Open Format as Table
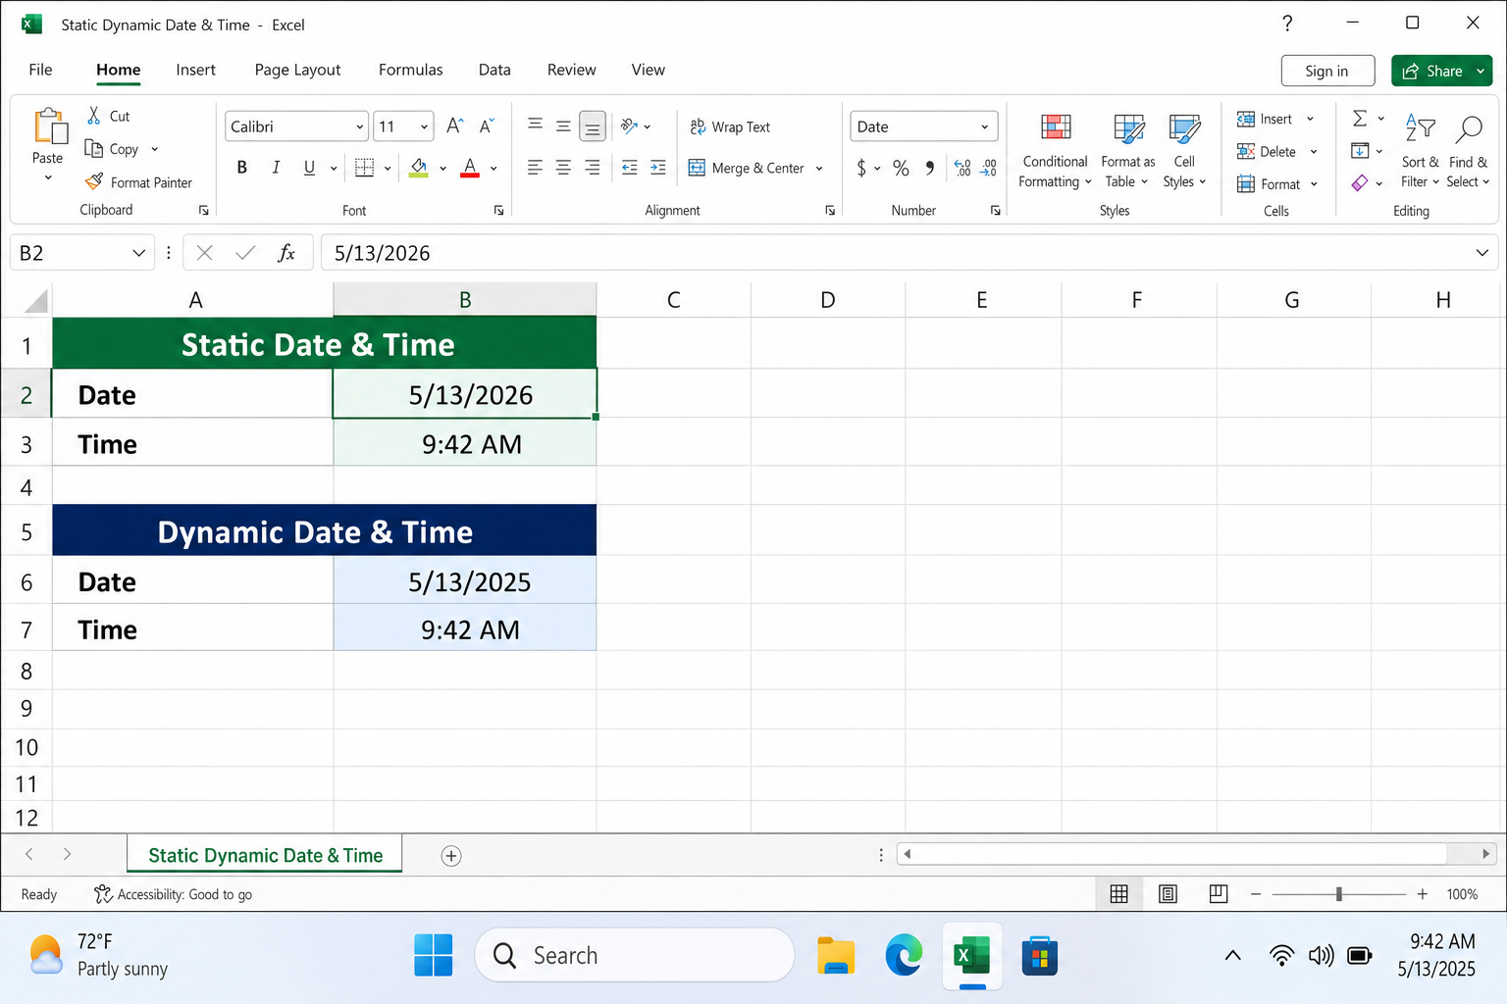Screen dimensions: 1507x1004 [x=1128, y=151]
